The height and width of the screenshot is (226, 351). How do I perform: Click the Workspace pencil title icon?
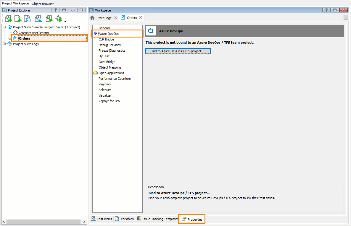91,10
